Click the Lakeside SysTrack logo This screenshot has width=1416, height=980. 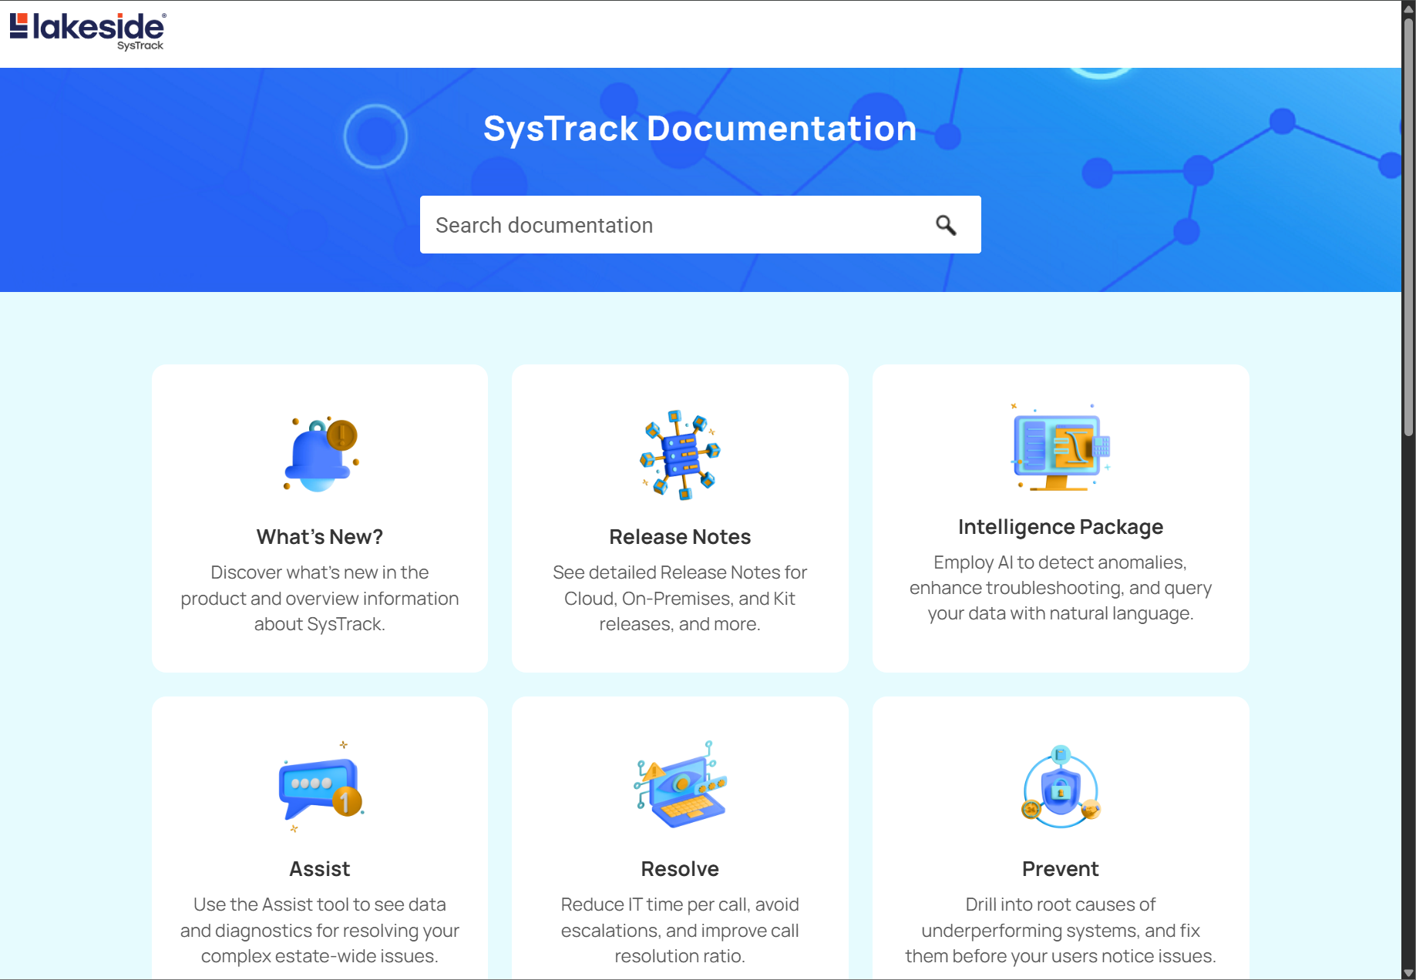point(87,32)
